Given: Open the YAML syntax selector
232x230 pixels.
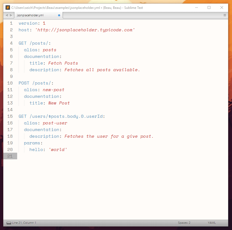Looking at the screenshot, I should coord(212,223).
